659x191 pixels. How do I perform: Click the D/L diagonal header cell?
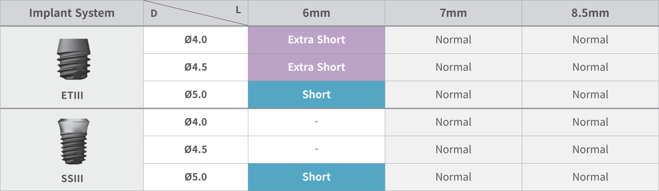tap(196, 13)
